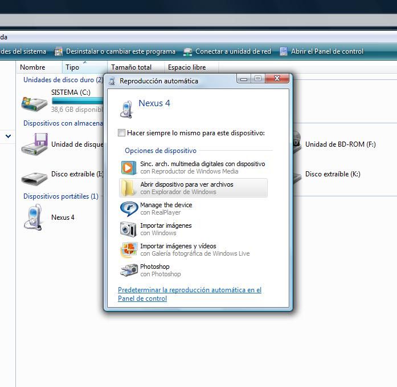Click the AutoPlay dialog title bar icon
This screenshot has height=387, width=397.
[112, 81]
